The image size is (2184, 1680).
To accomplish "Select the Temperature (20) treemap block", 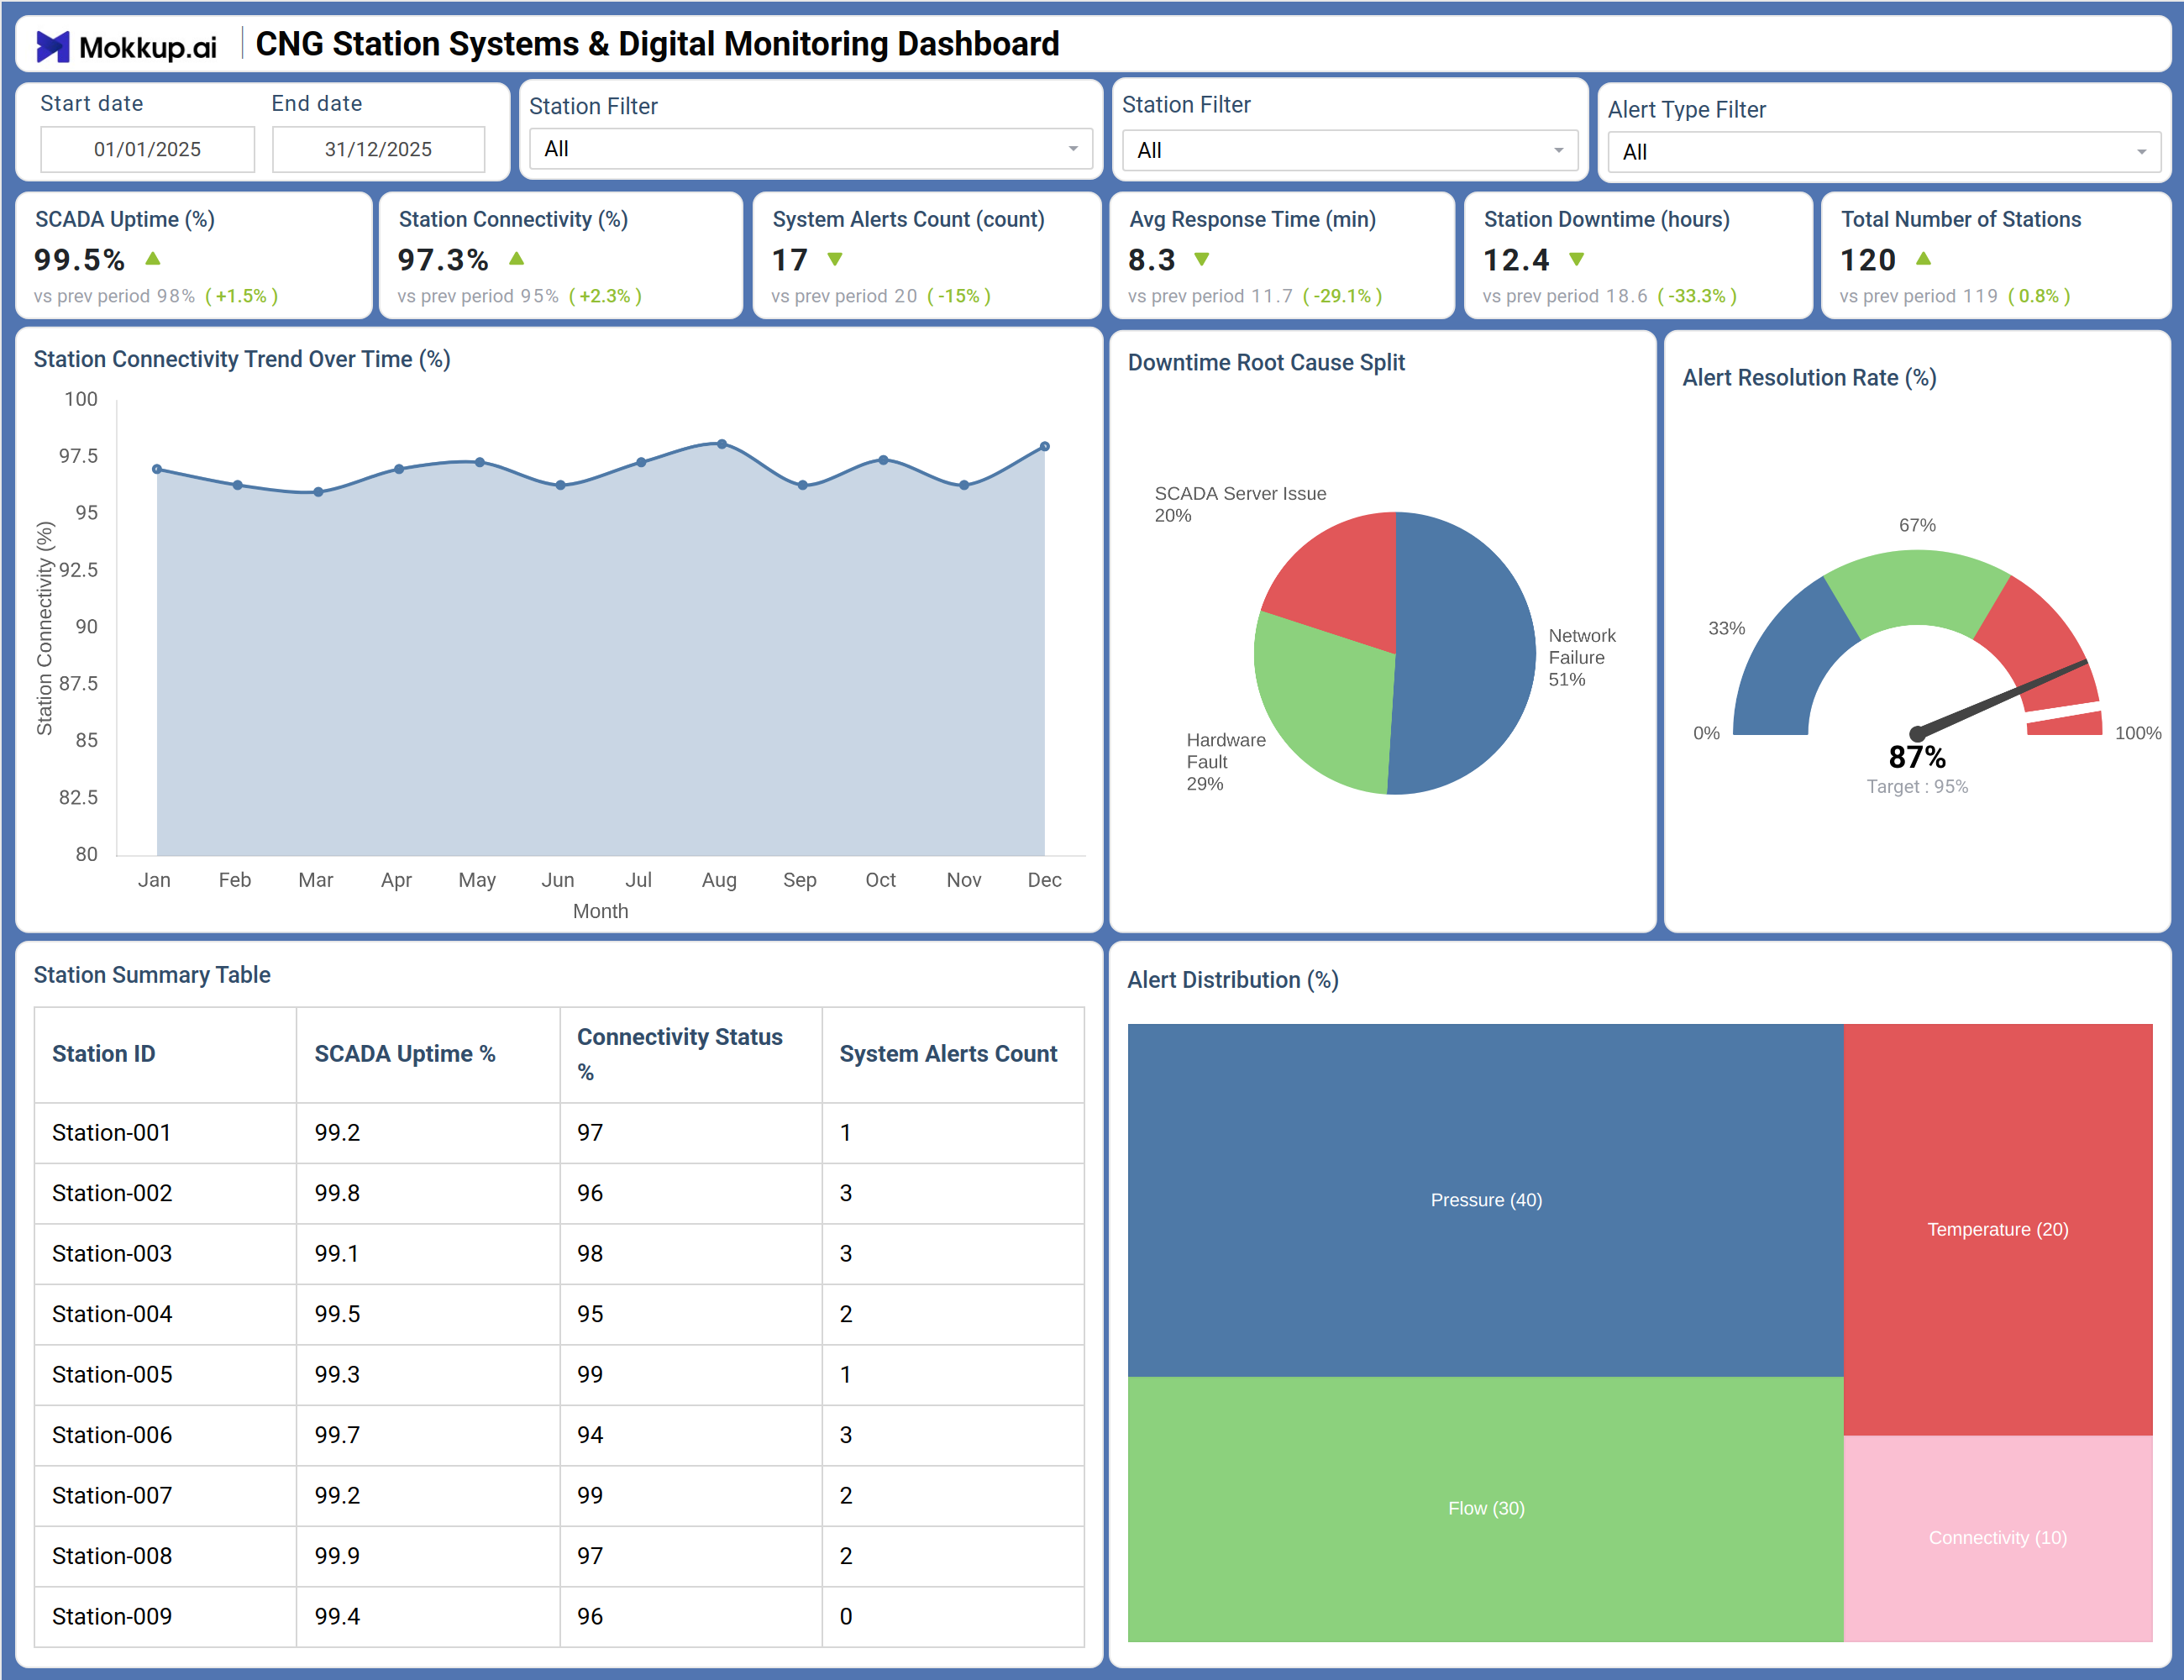I will (x=1998, y=1229).
